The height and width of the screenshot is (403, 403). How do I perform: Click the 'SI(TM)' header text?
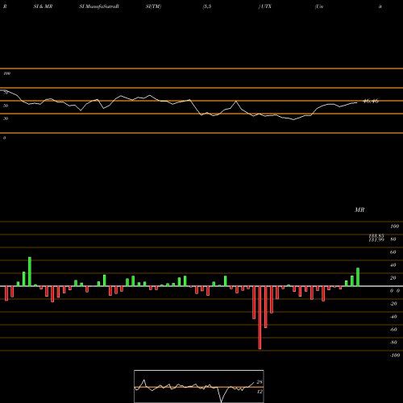click(x=153, y=6)
